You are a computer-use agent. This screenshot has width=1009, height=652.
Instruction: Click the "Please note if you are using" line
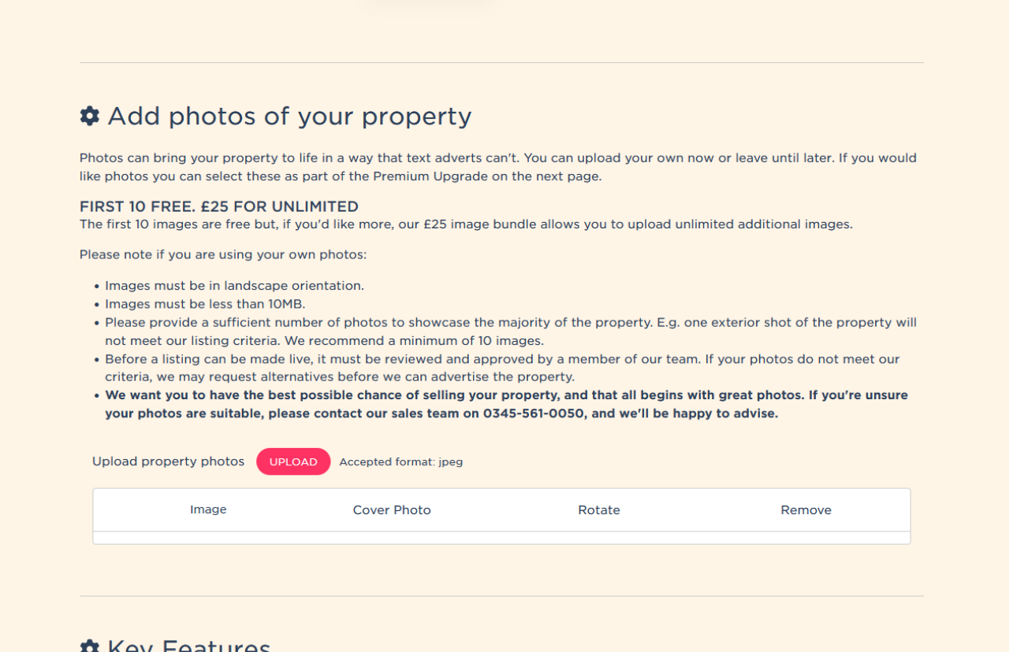(x=223, y=255)
